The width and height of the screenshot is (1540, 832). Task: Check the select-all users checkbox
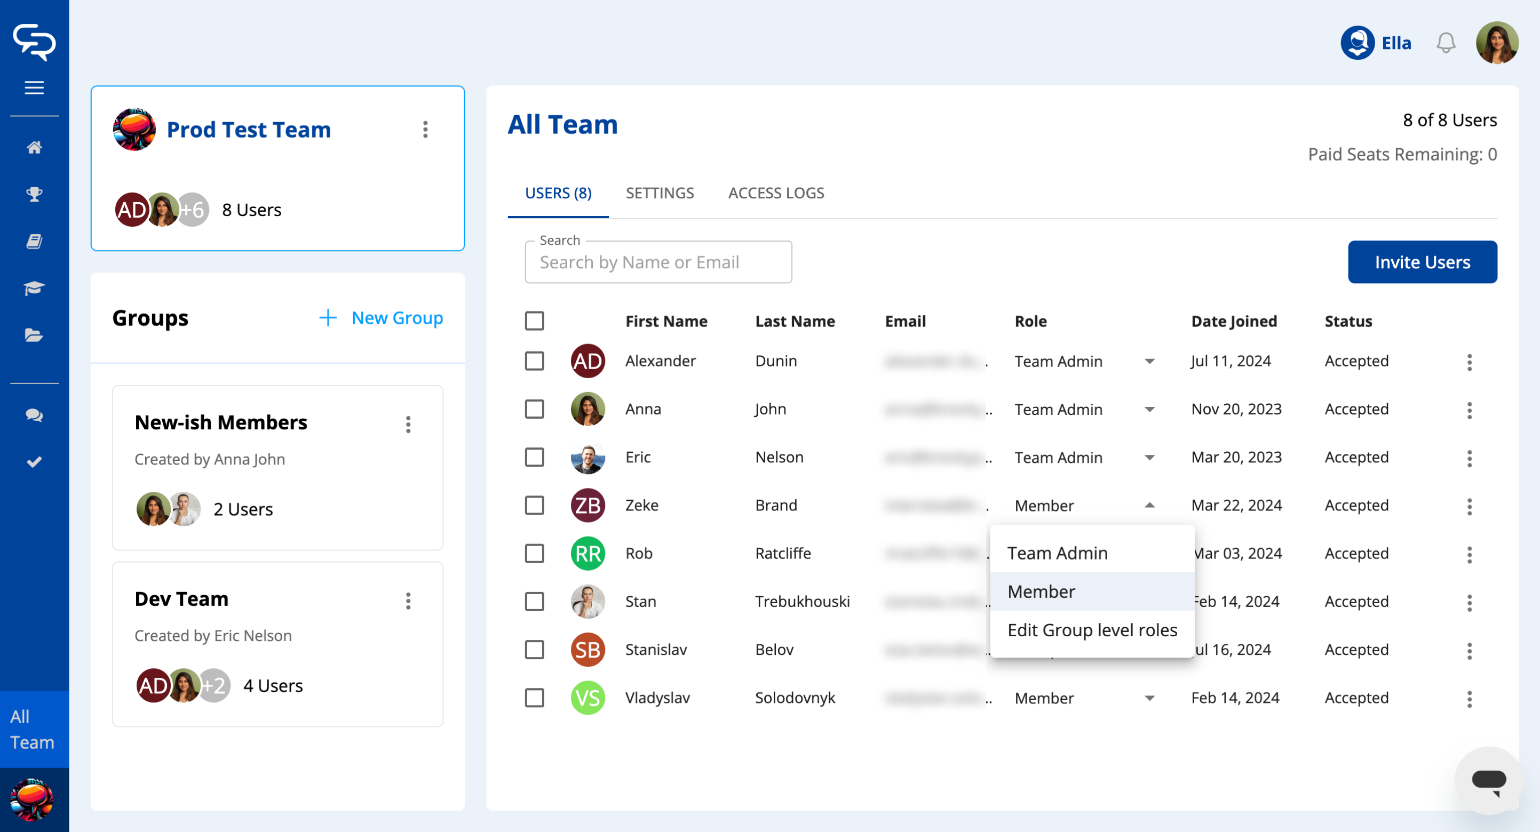coord(535,321)
